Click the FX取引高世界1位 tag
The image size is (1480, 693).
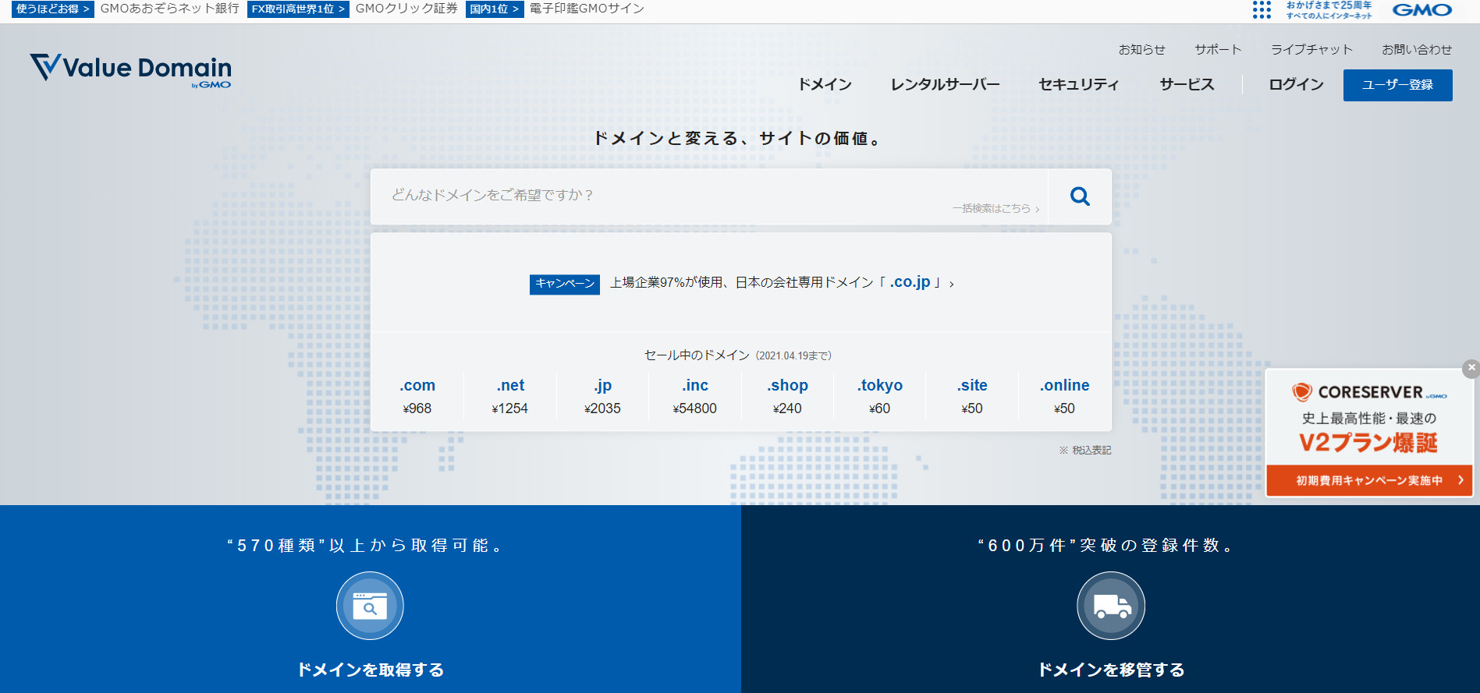(298, 9)
